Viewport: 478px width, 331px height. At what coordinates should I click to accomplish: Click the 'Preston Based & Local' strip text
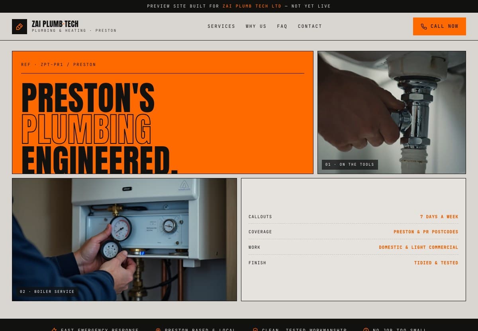pyautogui.click(x=200, y=329)
